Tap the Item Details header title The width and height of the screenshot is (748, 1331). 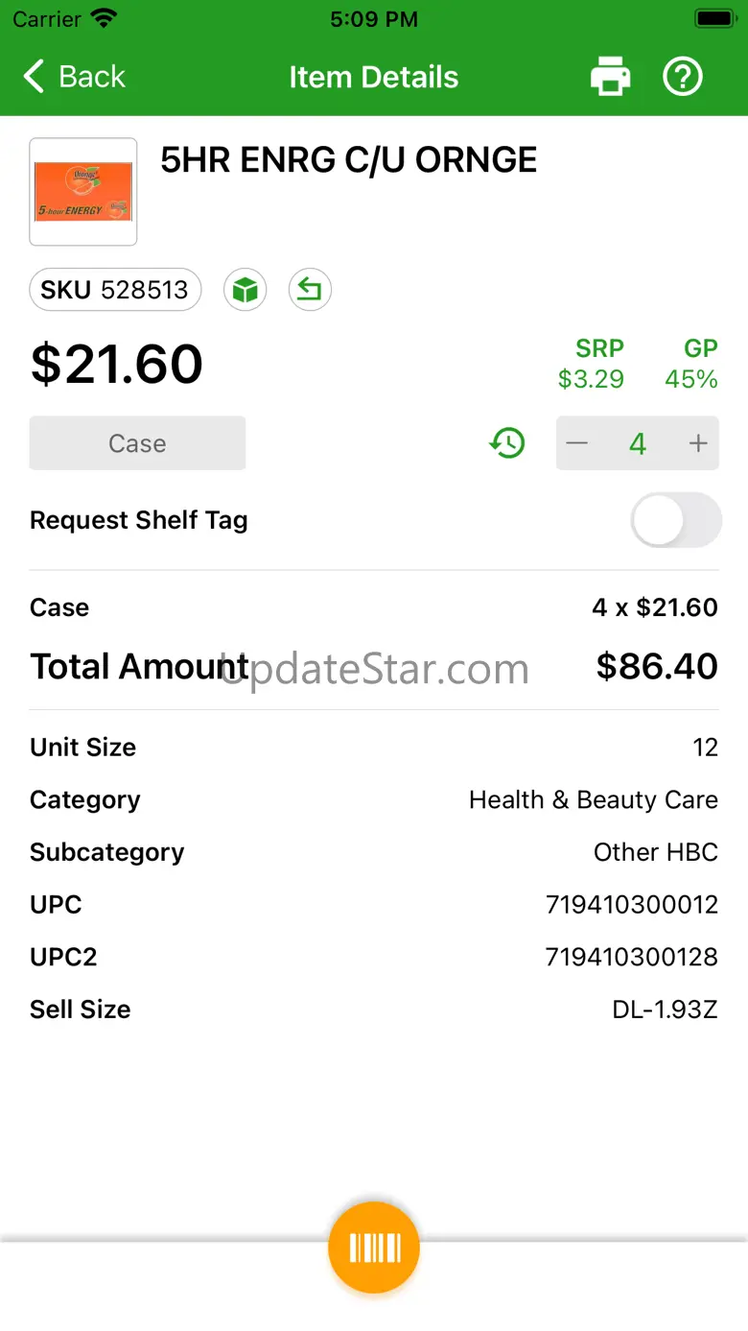tap(374, 77)
